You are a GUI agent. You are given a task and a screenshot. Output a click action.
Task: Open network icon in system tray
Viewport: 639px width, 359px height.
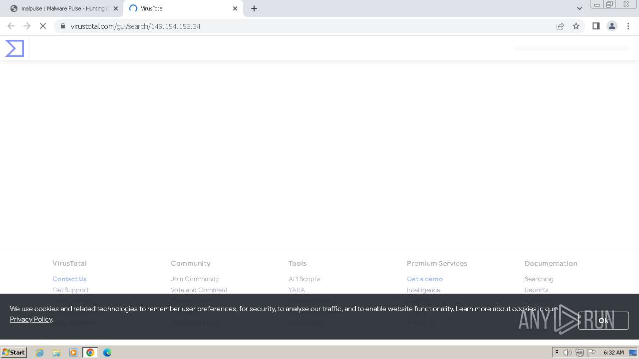[579, 353]
